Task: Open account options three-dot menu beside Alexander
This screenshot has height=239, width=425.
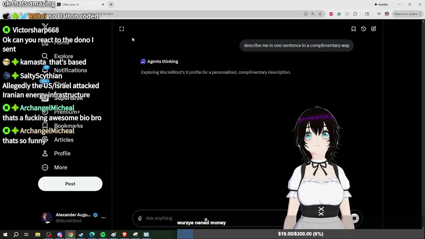Action: point(104,218)
